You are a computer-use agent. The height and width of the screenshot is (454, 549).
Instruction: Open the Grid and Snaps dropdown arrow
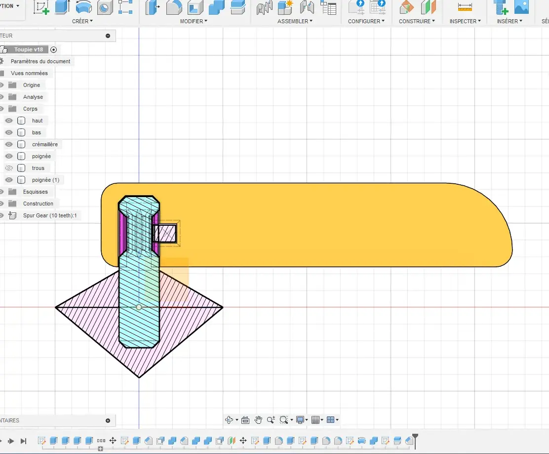pos(322,420)
